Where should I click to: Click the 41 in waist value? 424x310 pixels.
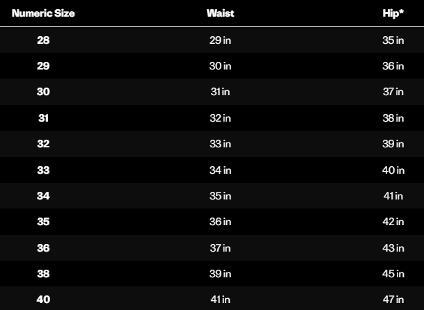(x=220, y=300)
